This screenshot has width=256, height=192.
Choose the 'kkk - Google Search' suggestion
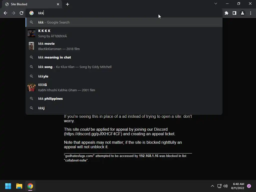[x=124, y=22]
